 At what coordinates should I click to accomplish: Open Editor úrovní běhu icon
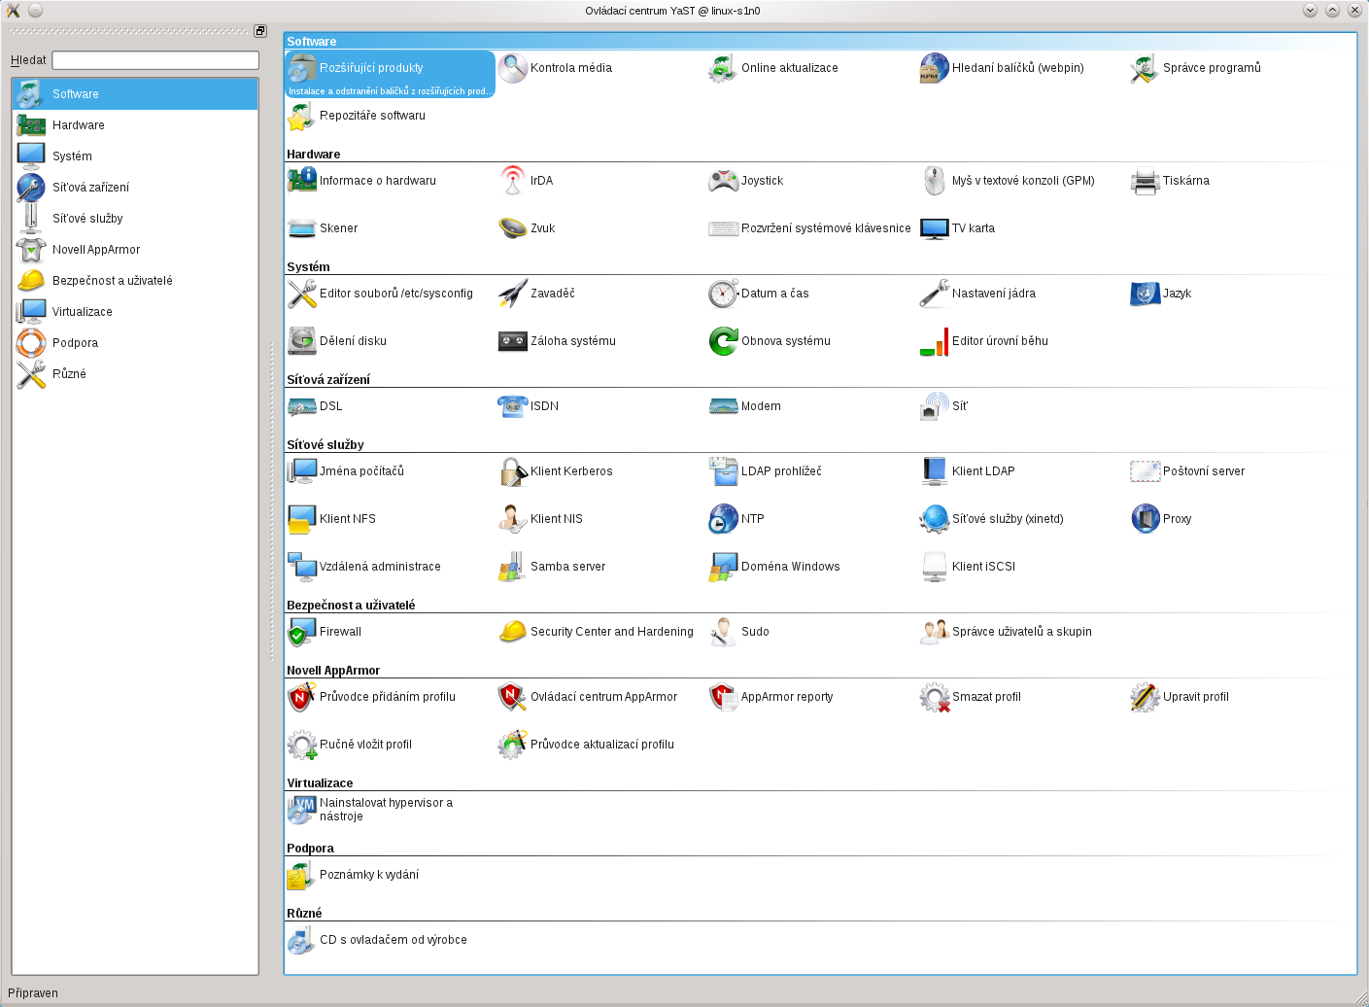tap(934, 341)
